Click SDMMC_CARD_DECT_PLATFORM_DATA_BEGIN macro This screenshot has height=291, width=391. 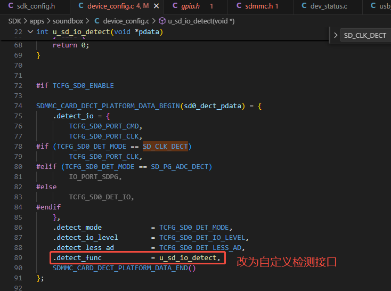(x=108, y=106)
